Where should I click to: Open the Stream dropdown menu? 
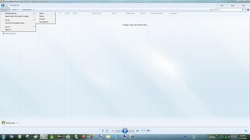coord(15,10)
